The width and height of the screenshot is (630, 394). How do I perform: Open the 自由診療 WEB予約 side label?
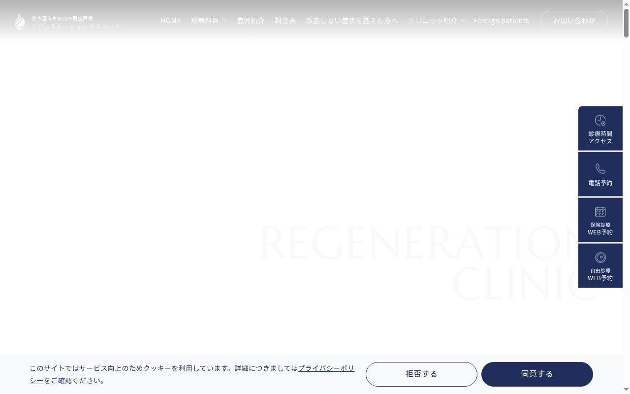tap(600, 274)
